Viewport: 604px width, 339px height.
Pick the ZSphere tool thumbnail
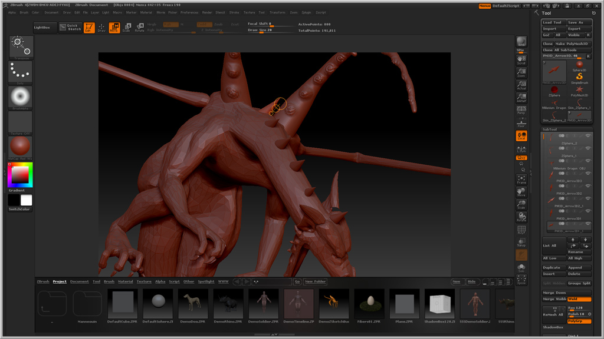coord(554,91)
